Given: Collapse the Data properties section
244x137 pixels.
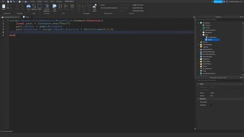Looking at the screenshot, I should point(198,84).
